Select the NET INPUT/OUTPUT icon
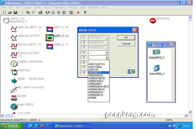This screenshot has height=129, width=196. click(x=14, y=89)
